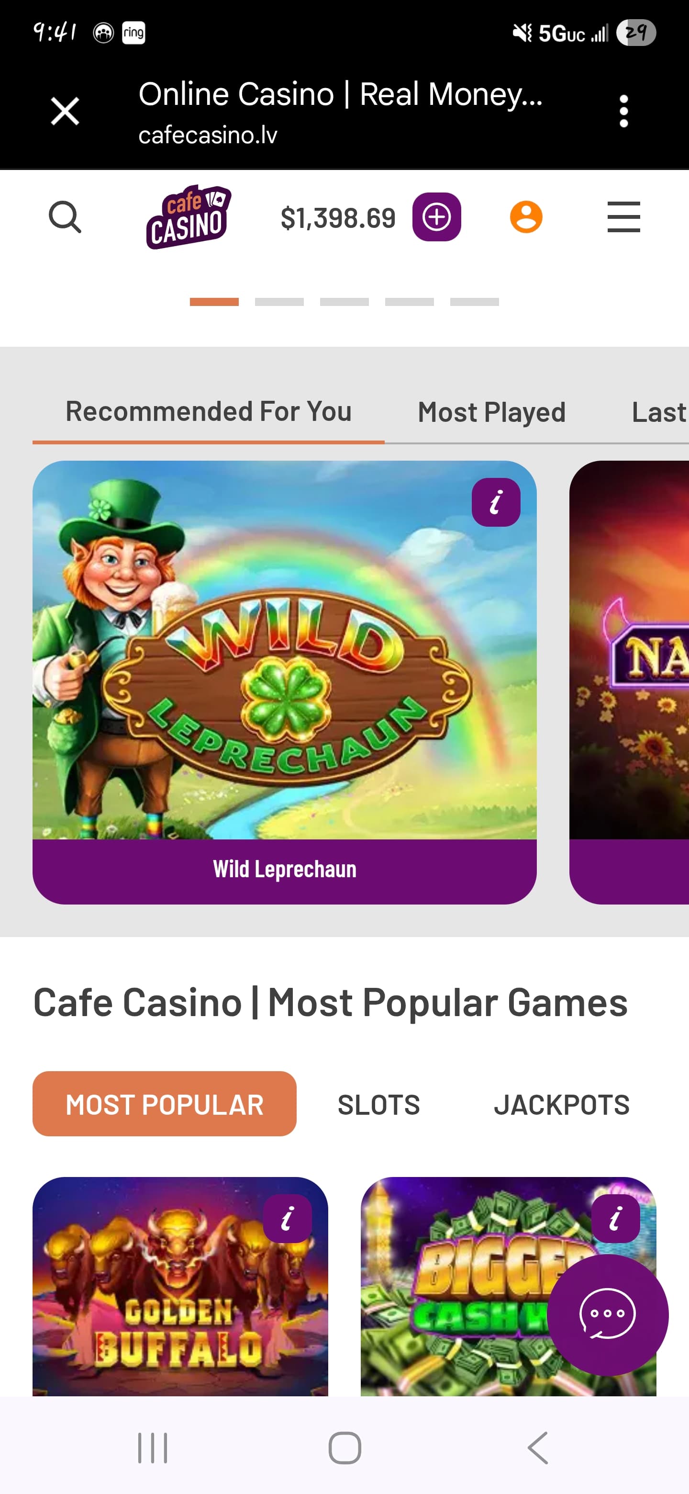Show info for Wild Leprechaun game
The image size is (689, 1494).
[x=495, y=502]
